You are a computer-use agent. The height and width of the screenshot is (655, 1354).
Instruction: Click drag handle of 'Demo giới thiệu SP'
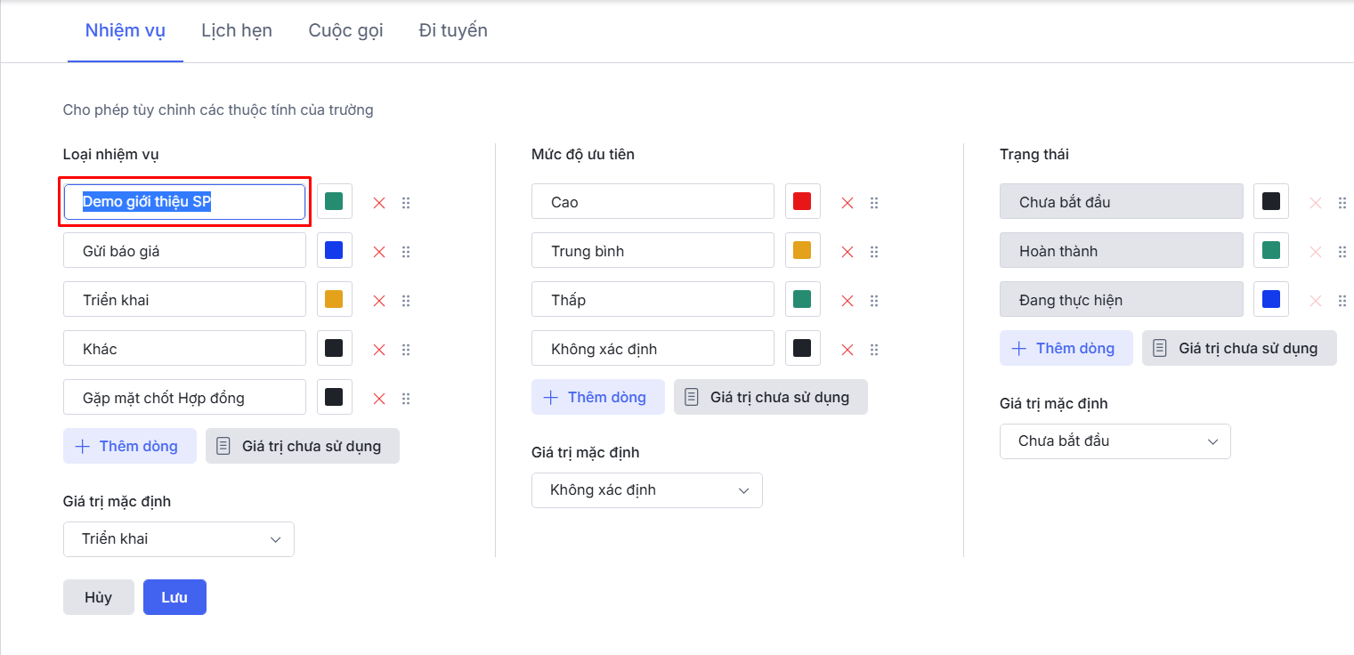406,203
